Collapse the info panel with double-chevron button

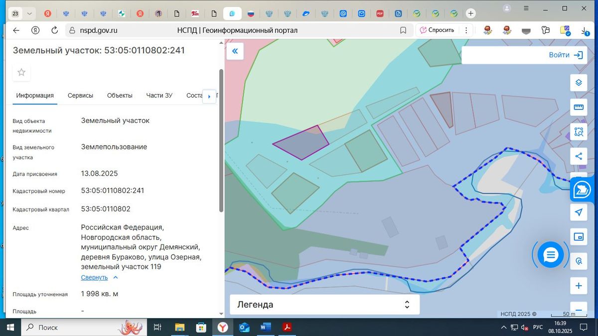(235, 51)
